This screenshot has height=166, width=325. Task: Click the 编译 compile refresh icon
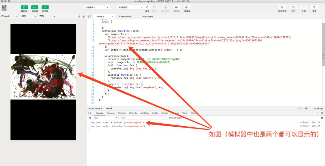tap(147, 7)
